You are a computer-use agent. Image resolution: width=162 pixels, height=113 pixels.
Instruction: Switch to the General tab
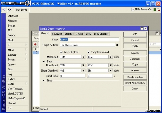tap(45, 33)
